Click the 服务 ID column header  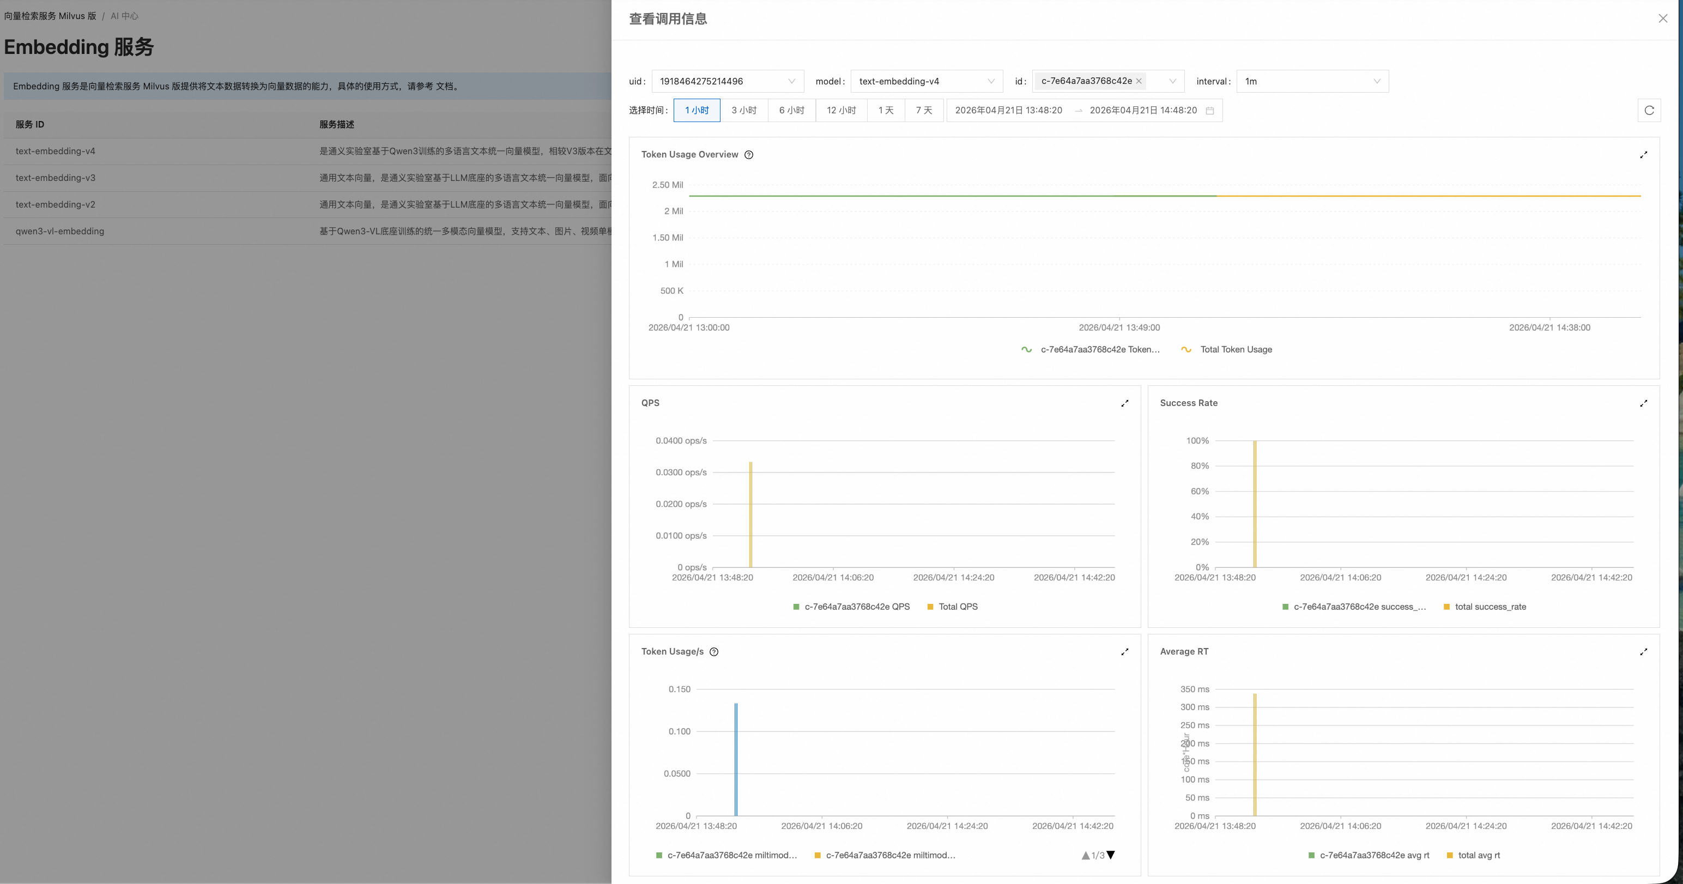click(30, 124)
